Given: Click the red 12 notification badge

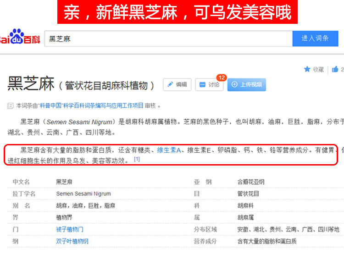Looking at the screenshot, I should coord(222,77).
